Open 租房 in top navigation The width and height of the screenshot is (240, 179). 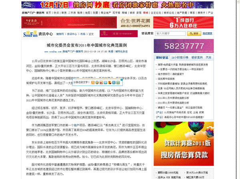point(80,13)
